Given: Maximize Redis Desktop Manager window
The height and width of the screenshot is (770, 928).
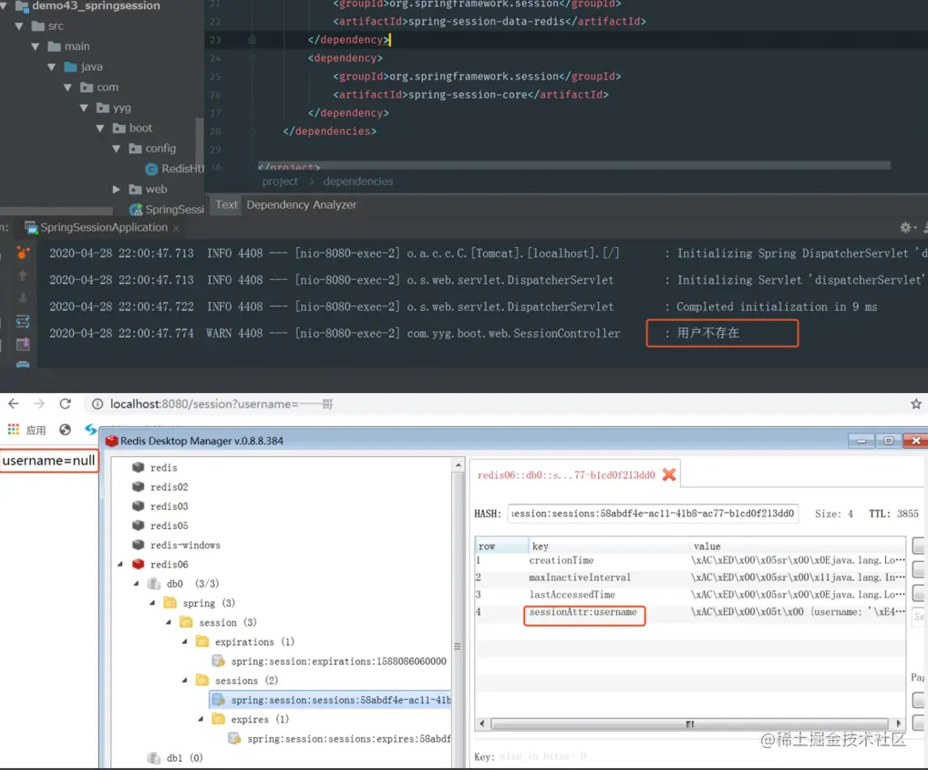Looking at the screenshot, I should click(889, 441).
